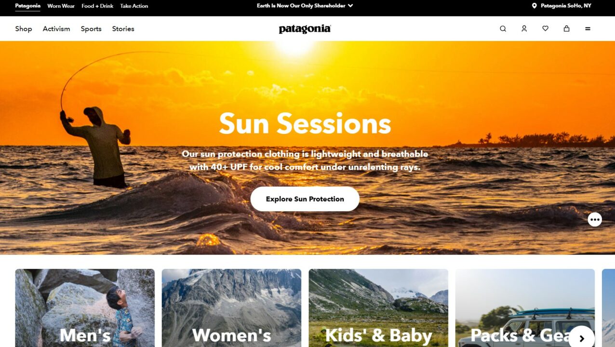615x347 pixels.
Task: Open the search magnifier icon
Action: pos(503,29)
